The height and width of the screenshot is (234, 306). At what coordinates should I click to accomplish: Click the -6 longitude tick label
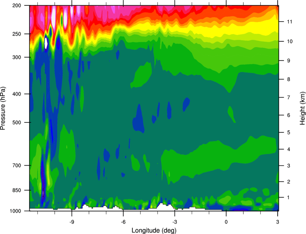[x=123, y=222]
